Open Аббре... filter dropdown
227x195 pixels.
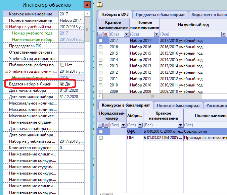click(140, 125)
